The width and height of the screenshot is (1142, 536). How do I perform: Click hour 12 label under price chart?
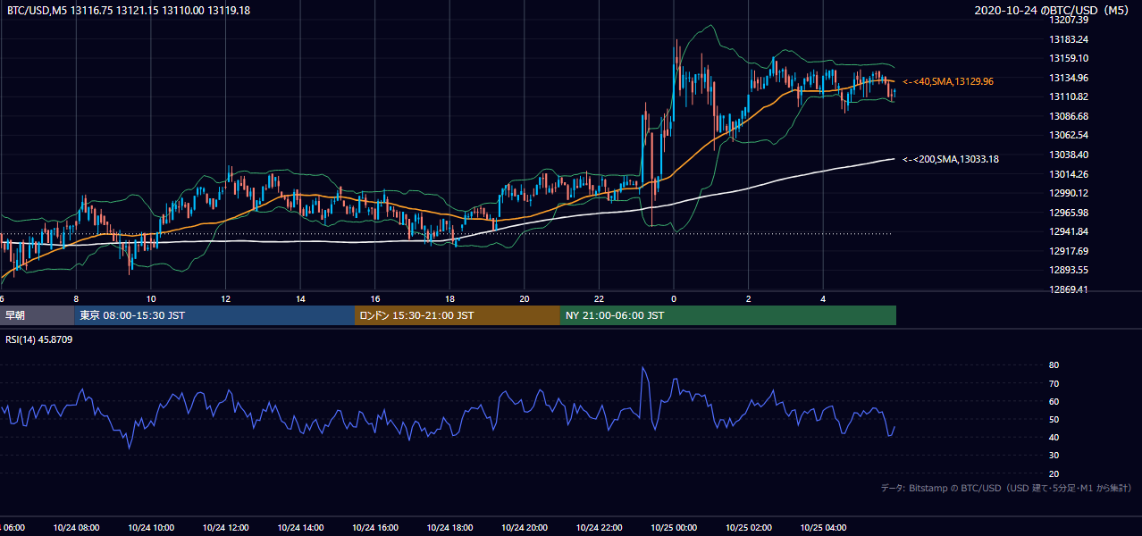225,298
